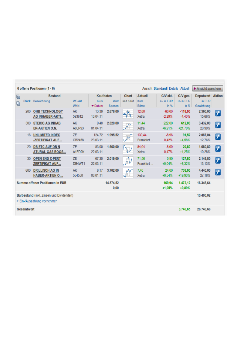Open DRILLISCH AG INHABER-AKTIEN link

[48, 173]
